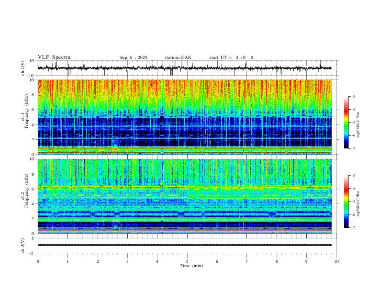Click the "-7" label on lower color scale
Screen dimensions: 379x293
[353, 228]
